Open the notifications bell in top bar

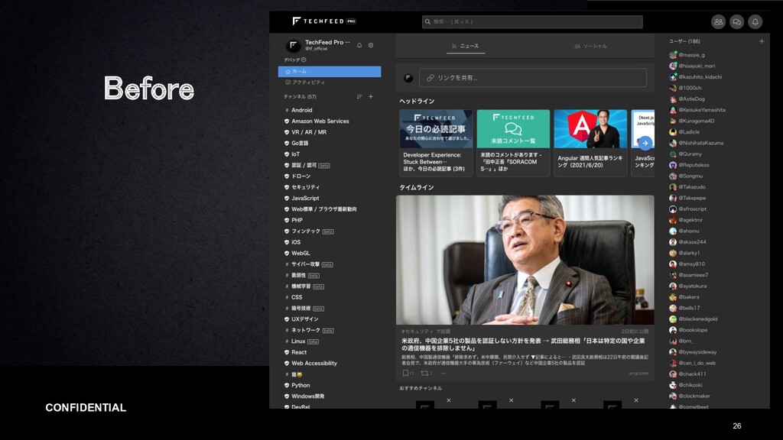[755, 22]
